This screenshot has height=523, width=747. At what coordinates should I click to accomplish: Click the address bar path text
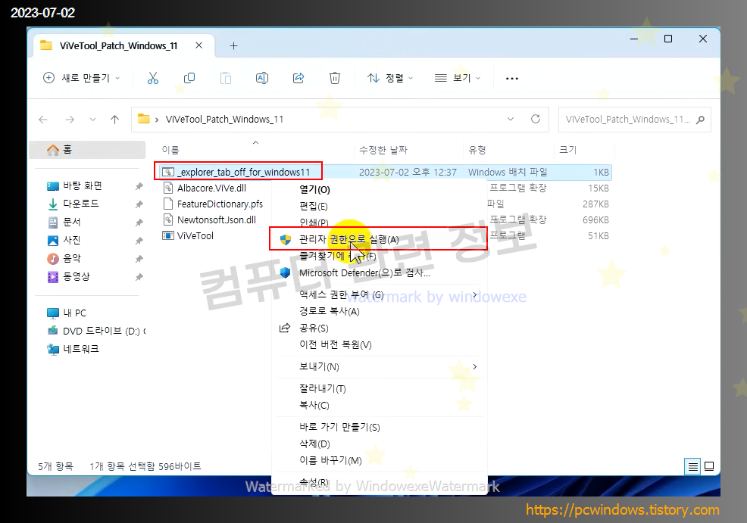point(224,120)
